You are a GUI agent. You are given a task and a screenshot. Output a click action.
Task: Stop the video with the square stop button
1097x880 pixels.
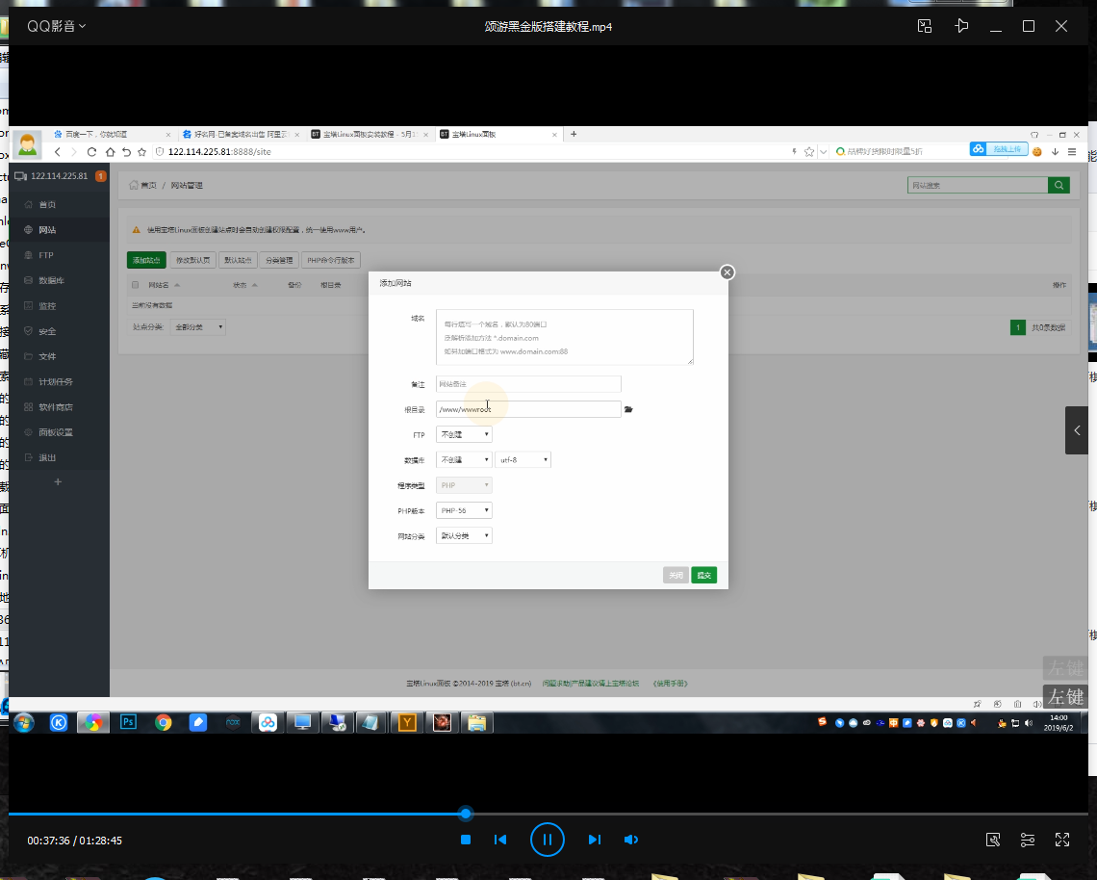(466, 840)
